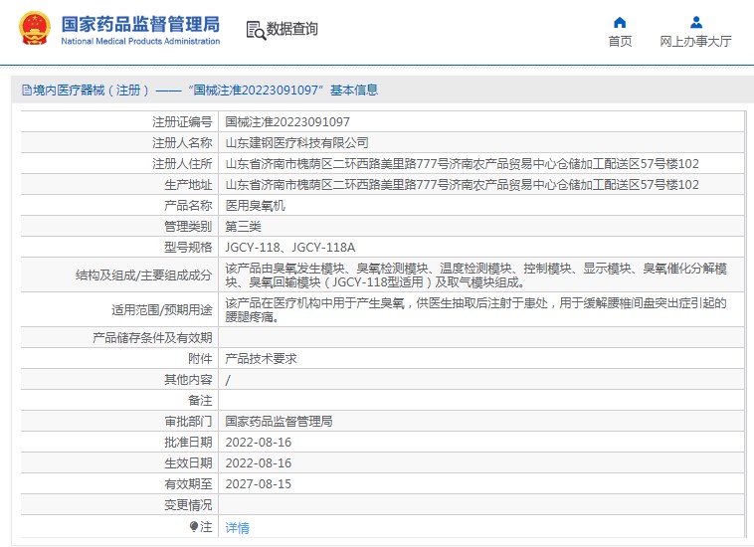
Task: Click the 结构及组成/主要组成成分 label
Action: [x=144, y=274]
